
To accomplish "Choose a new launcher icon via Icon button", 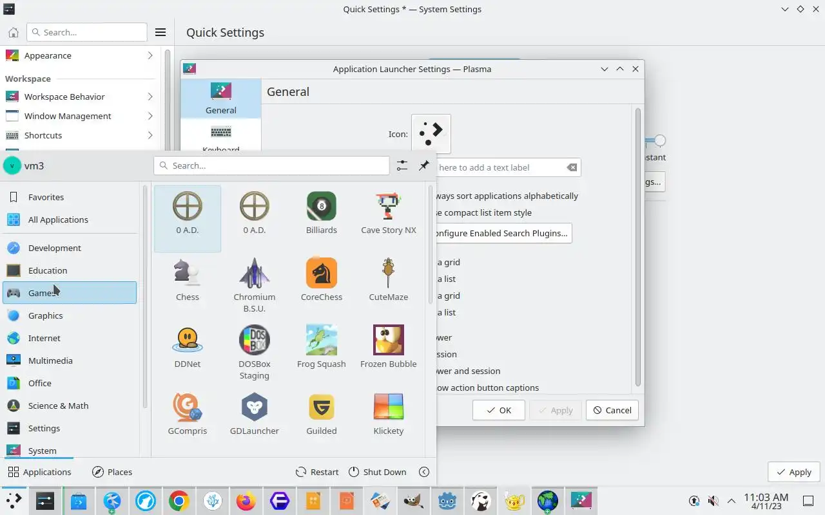I will [431, 134].
